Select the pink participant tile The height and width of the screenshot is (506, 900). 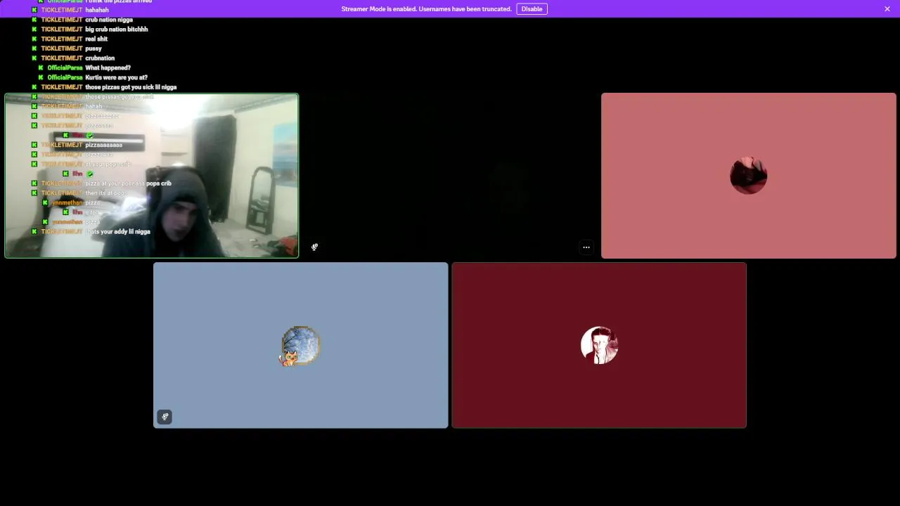point(749,176)
